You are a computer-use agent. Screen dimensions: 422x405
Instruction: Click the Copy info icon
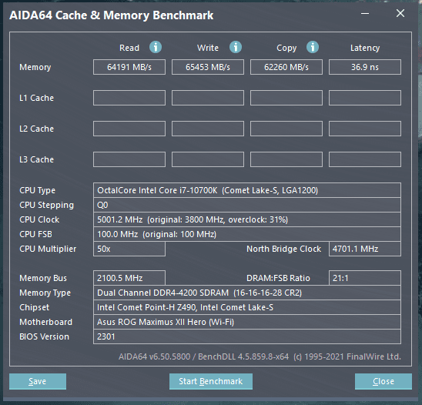313,47
